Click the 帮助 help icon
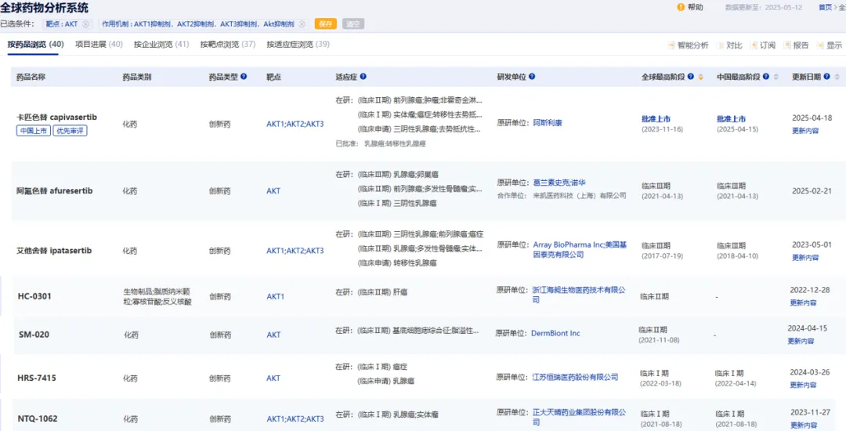 [680, 7]
